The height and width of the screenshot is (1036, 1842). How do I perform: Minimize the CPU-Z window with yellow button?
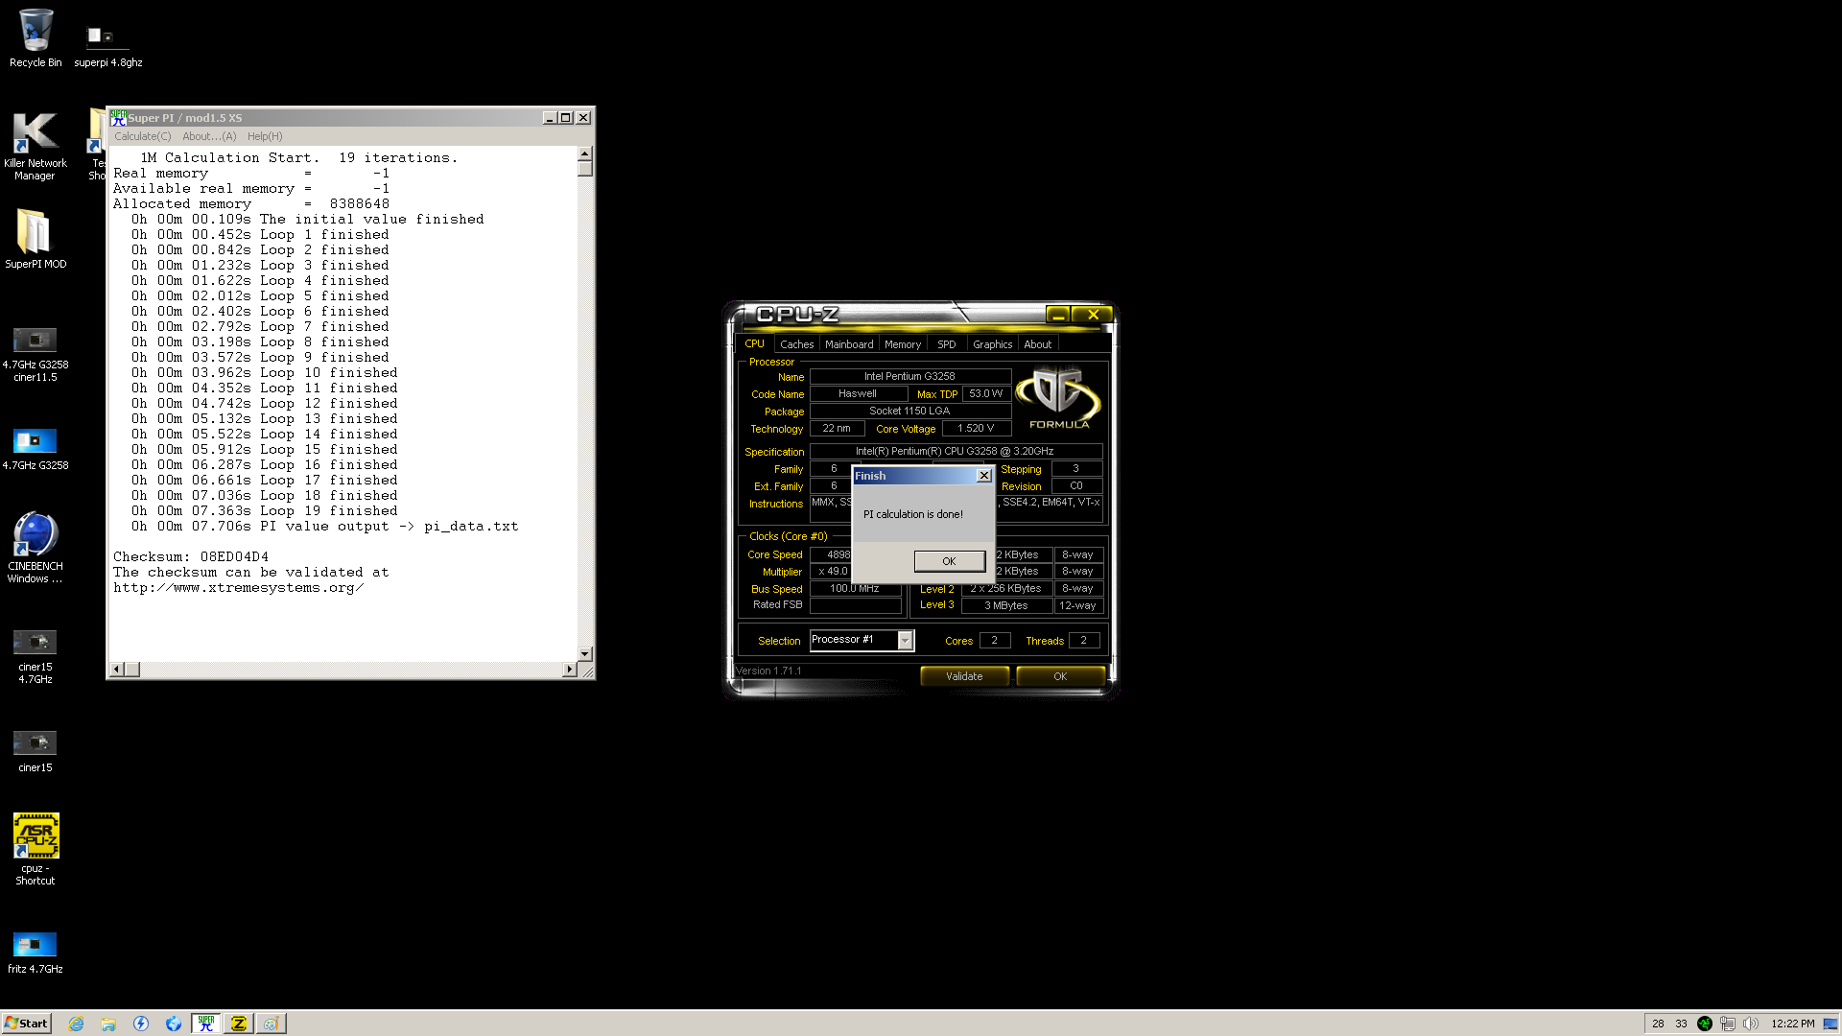click(1058, 315)
